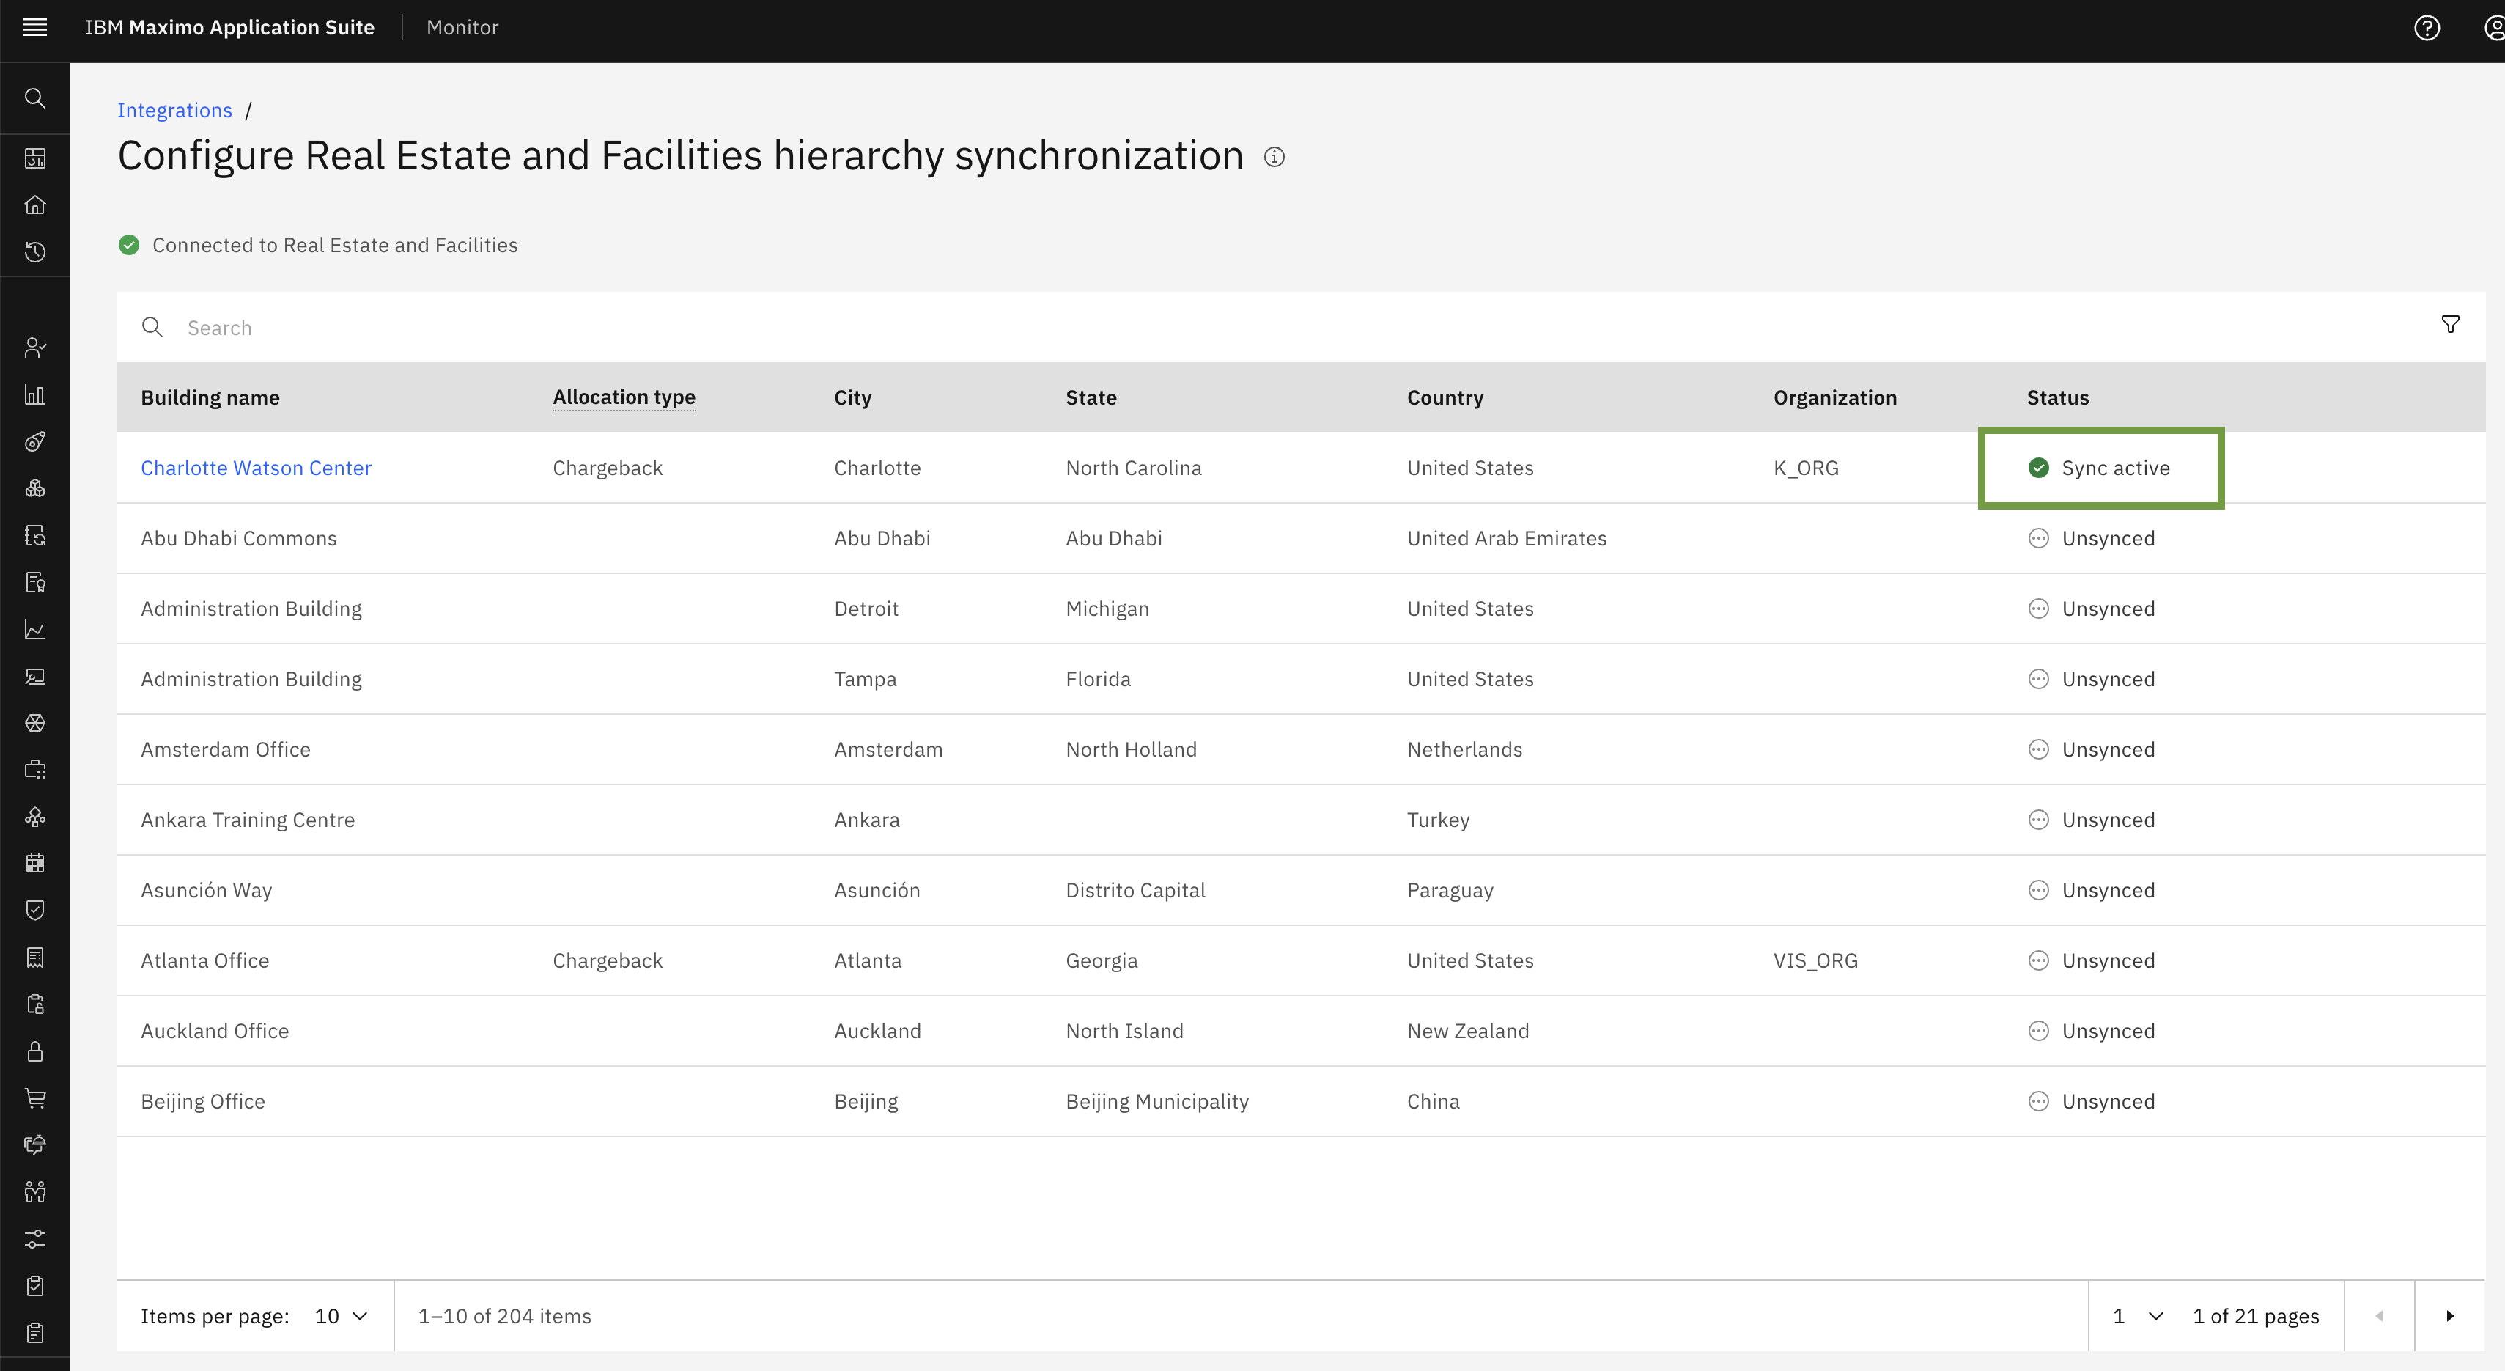2505x1371 pixels.
Task: Select the Asunción Way row name
Action: tap(206, 890)
